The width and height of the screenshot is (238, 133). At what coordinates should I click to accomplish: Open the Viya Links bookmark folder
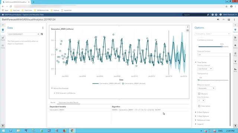[15, 10]
